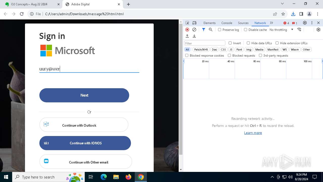Screen dimensions: 323x182
Task: Clear the network log
Action: (194, 30)
